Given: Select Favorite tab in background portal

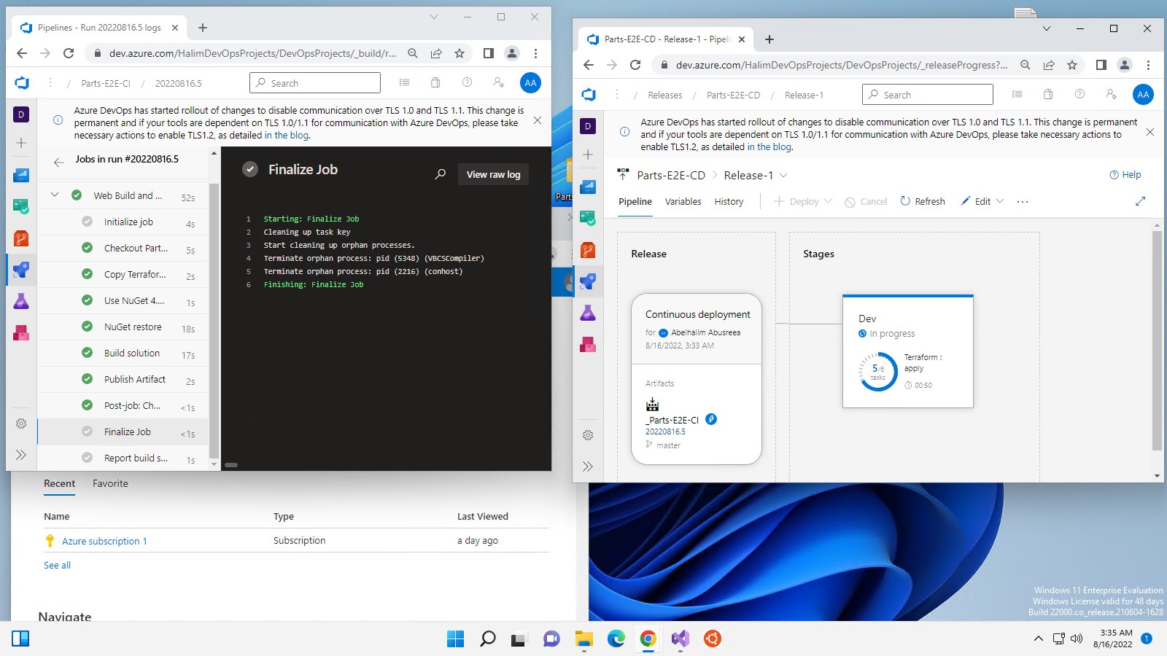Looking at the screenshot, I should tap(110, 483).
